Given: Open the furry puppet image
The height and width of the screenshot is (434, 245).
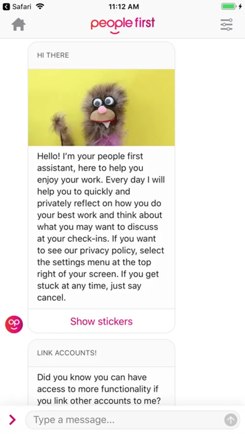Looking at the screenshot, I should point(101,108).
